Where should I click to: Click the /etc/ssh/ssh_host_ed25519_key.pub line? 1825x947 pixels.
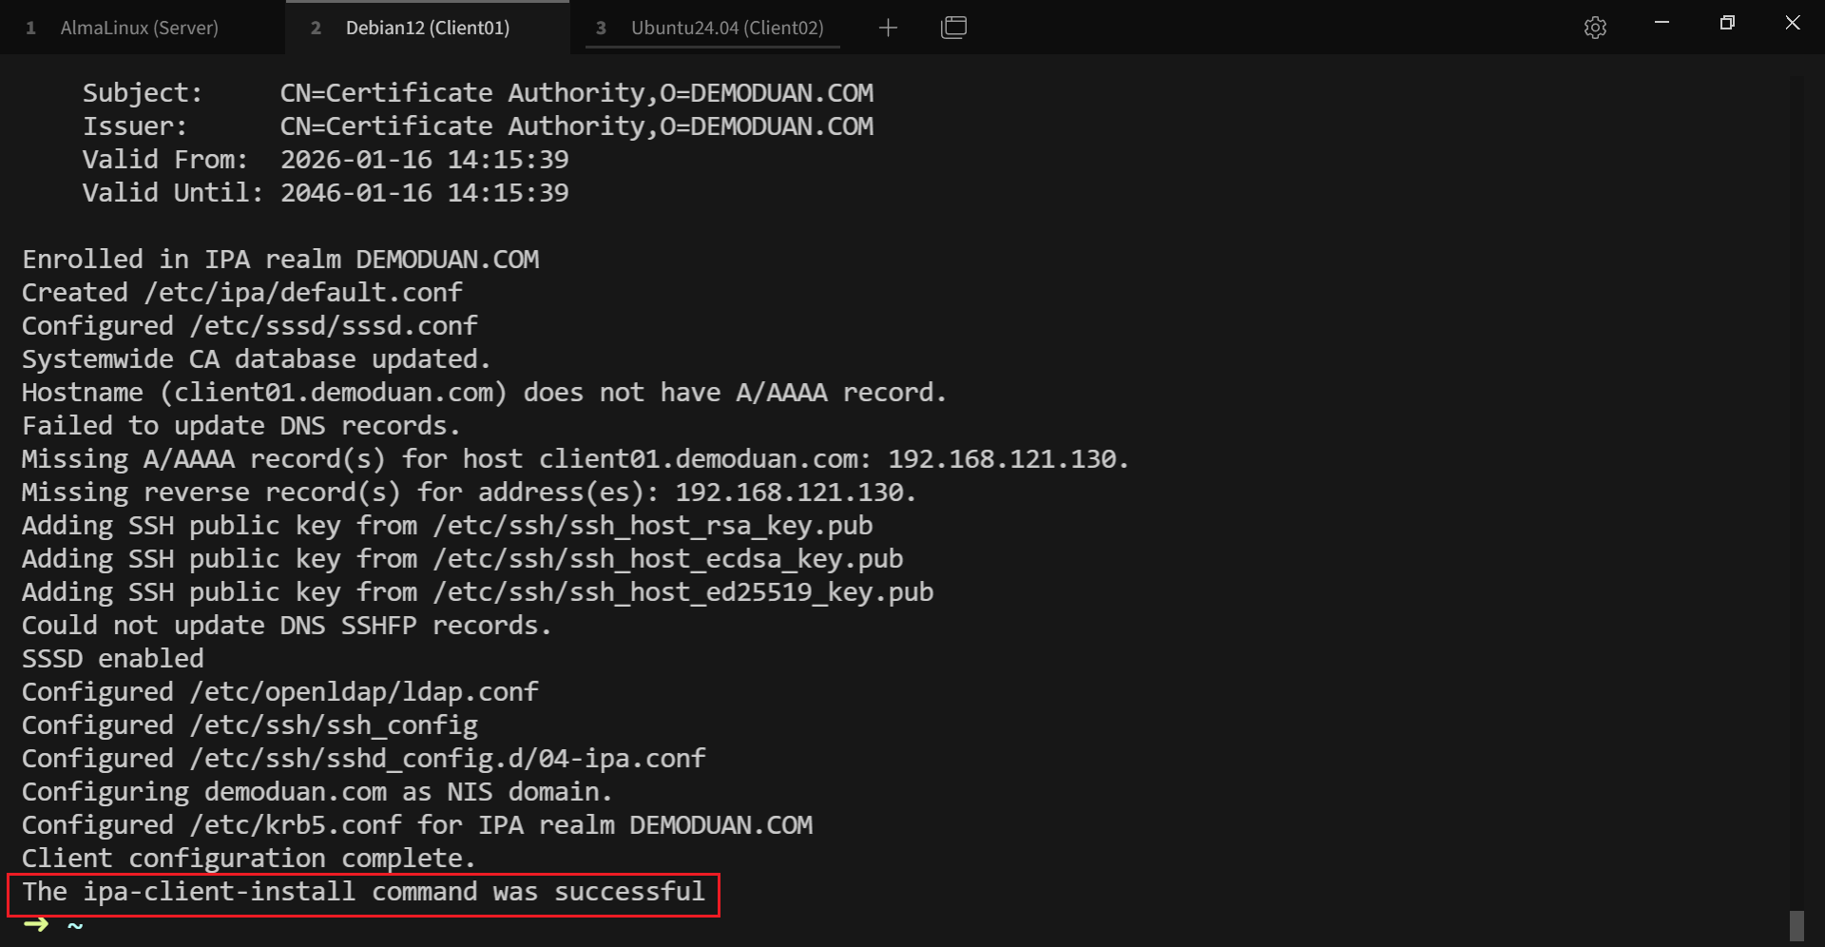(478, 592)
